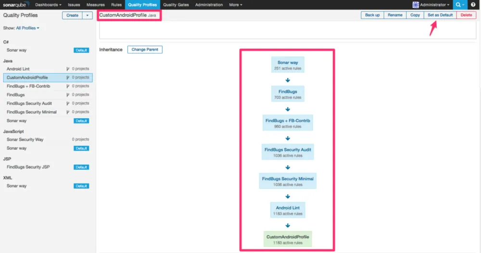This screenshot has height=253, width=481.
Task: Select FindBugs + FB-Contrib in profile list
Action: (x=28, y=86)
